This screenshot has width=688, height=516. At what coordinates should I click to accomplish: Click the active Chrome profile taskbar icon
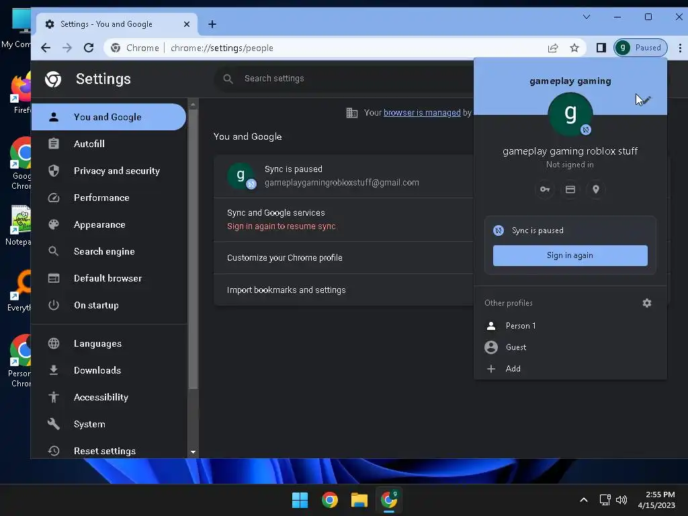(x=389, y=500)
